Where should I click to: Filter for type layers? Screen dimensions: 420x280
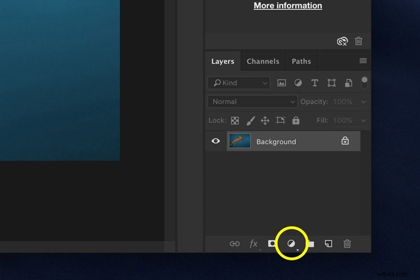click(314, 83)
